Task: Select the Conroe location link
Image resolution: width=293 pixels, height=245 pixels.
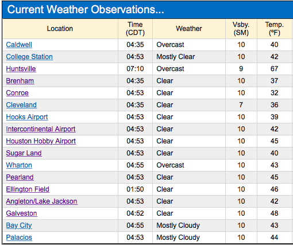Action: pyautogui.click(x=17, y=93)
